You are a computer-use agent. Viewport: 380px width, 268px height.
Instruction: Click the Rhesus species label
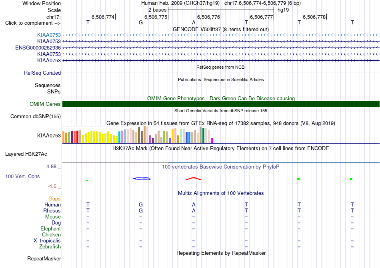click(52, 210)
